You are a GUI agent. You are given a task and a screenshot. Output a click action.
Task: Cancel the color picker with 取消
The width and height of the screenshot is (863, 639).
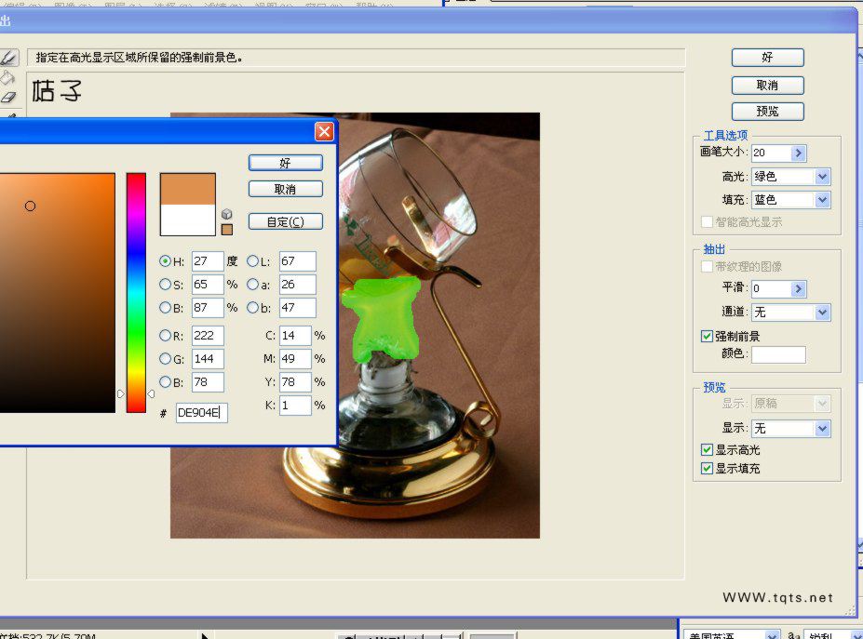[x=286, y=189]
